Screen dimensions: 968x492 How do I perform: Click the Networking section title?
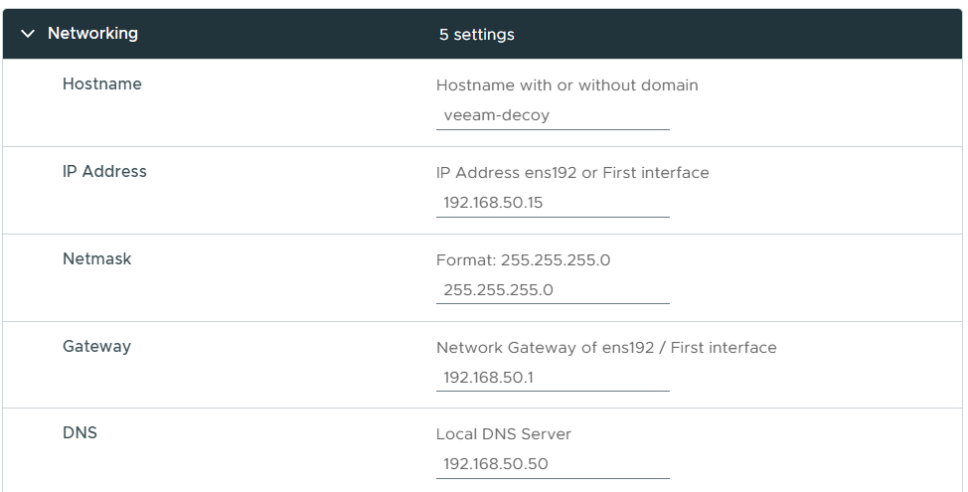click(92, 34)
